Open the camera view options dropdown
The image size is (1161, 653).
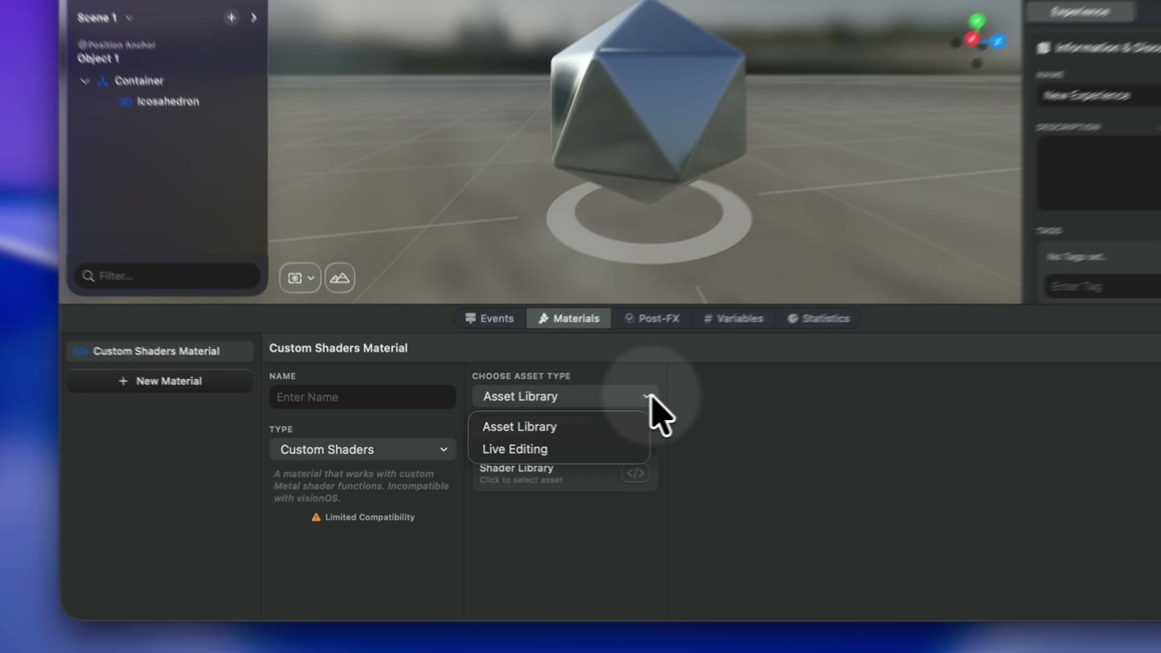point(300,278)
